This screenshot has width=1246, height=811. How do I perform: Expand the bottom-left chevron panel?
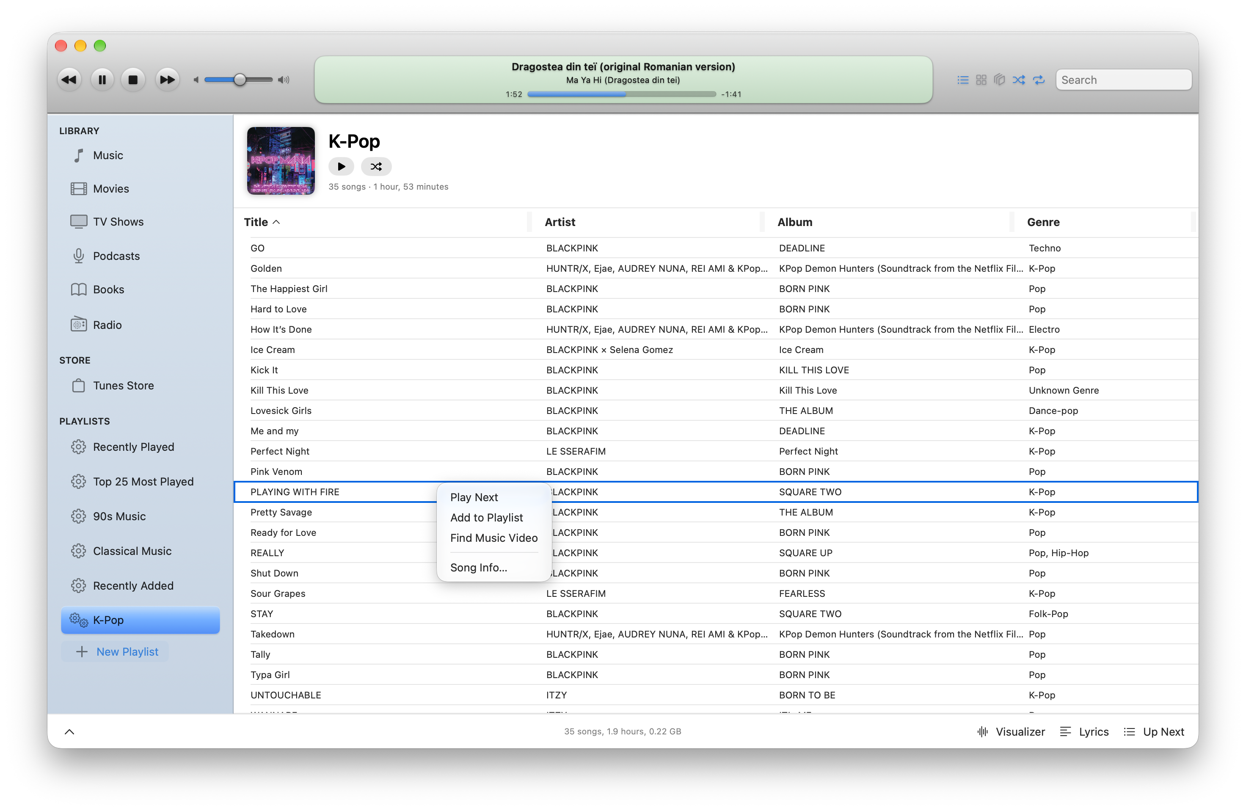(69, 731)
